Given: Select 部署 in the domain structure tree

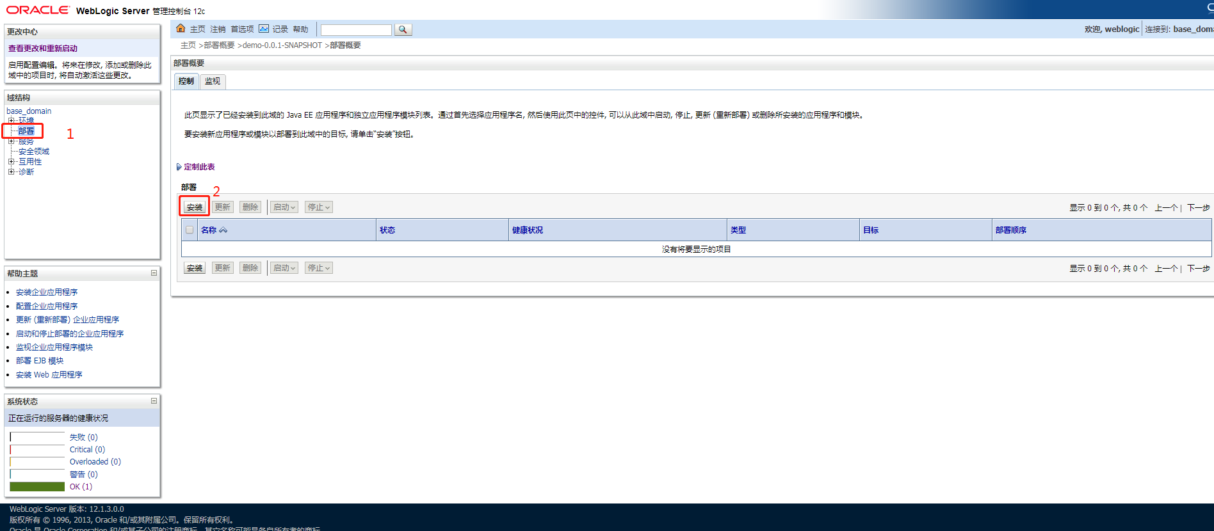Looking at the screenshot, I should (26, 131).
